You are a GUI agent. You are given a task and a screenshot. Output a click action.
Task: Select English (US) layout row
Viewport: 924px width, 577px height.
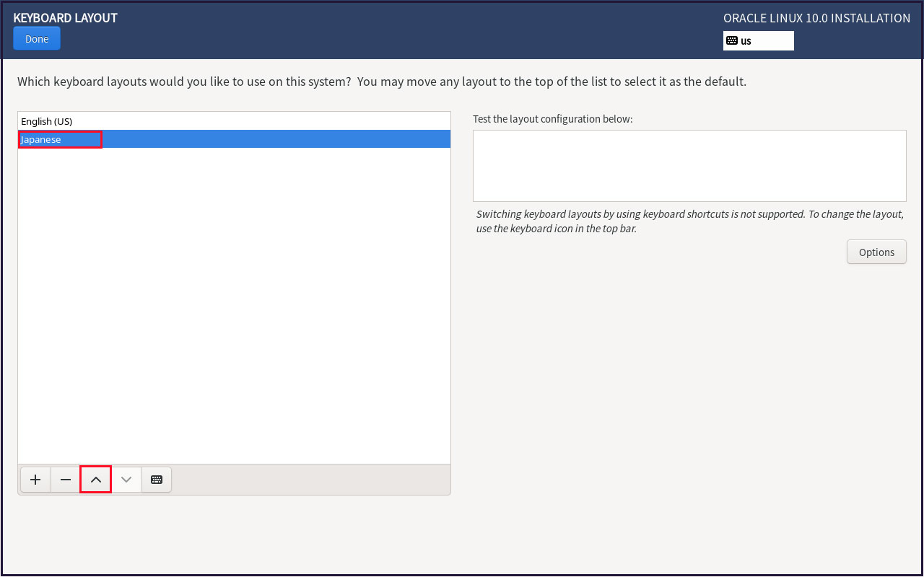[235, 121]
